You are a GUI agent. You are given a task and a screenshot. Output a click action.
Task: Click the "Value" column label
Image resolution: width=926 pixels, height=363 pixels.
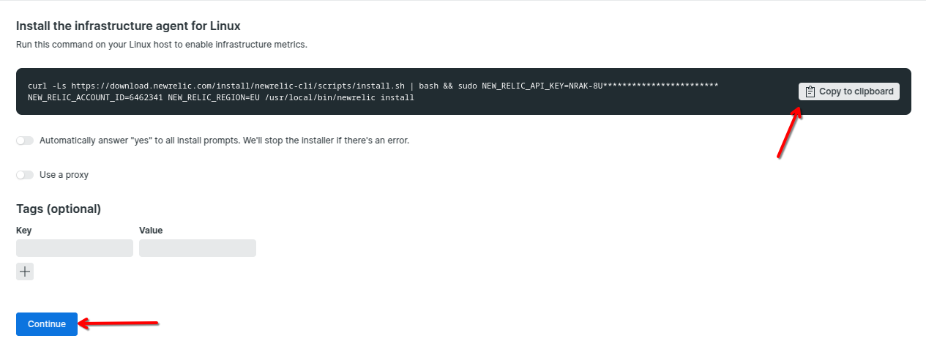pyautogui.click(x=151, y=231)
